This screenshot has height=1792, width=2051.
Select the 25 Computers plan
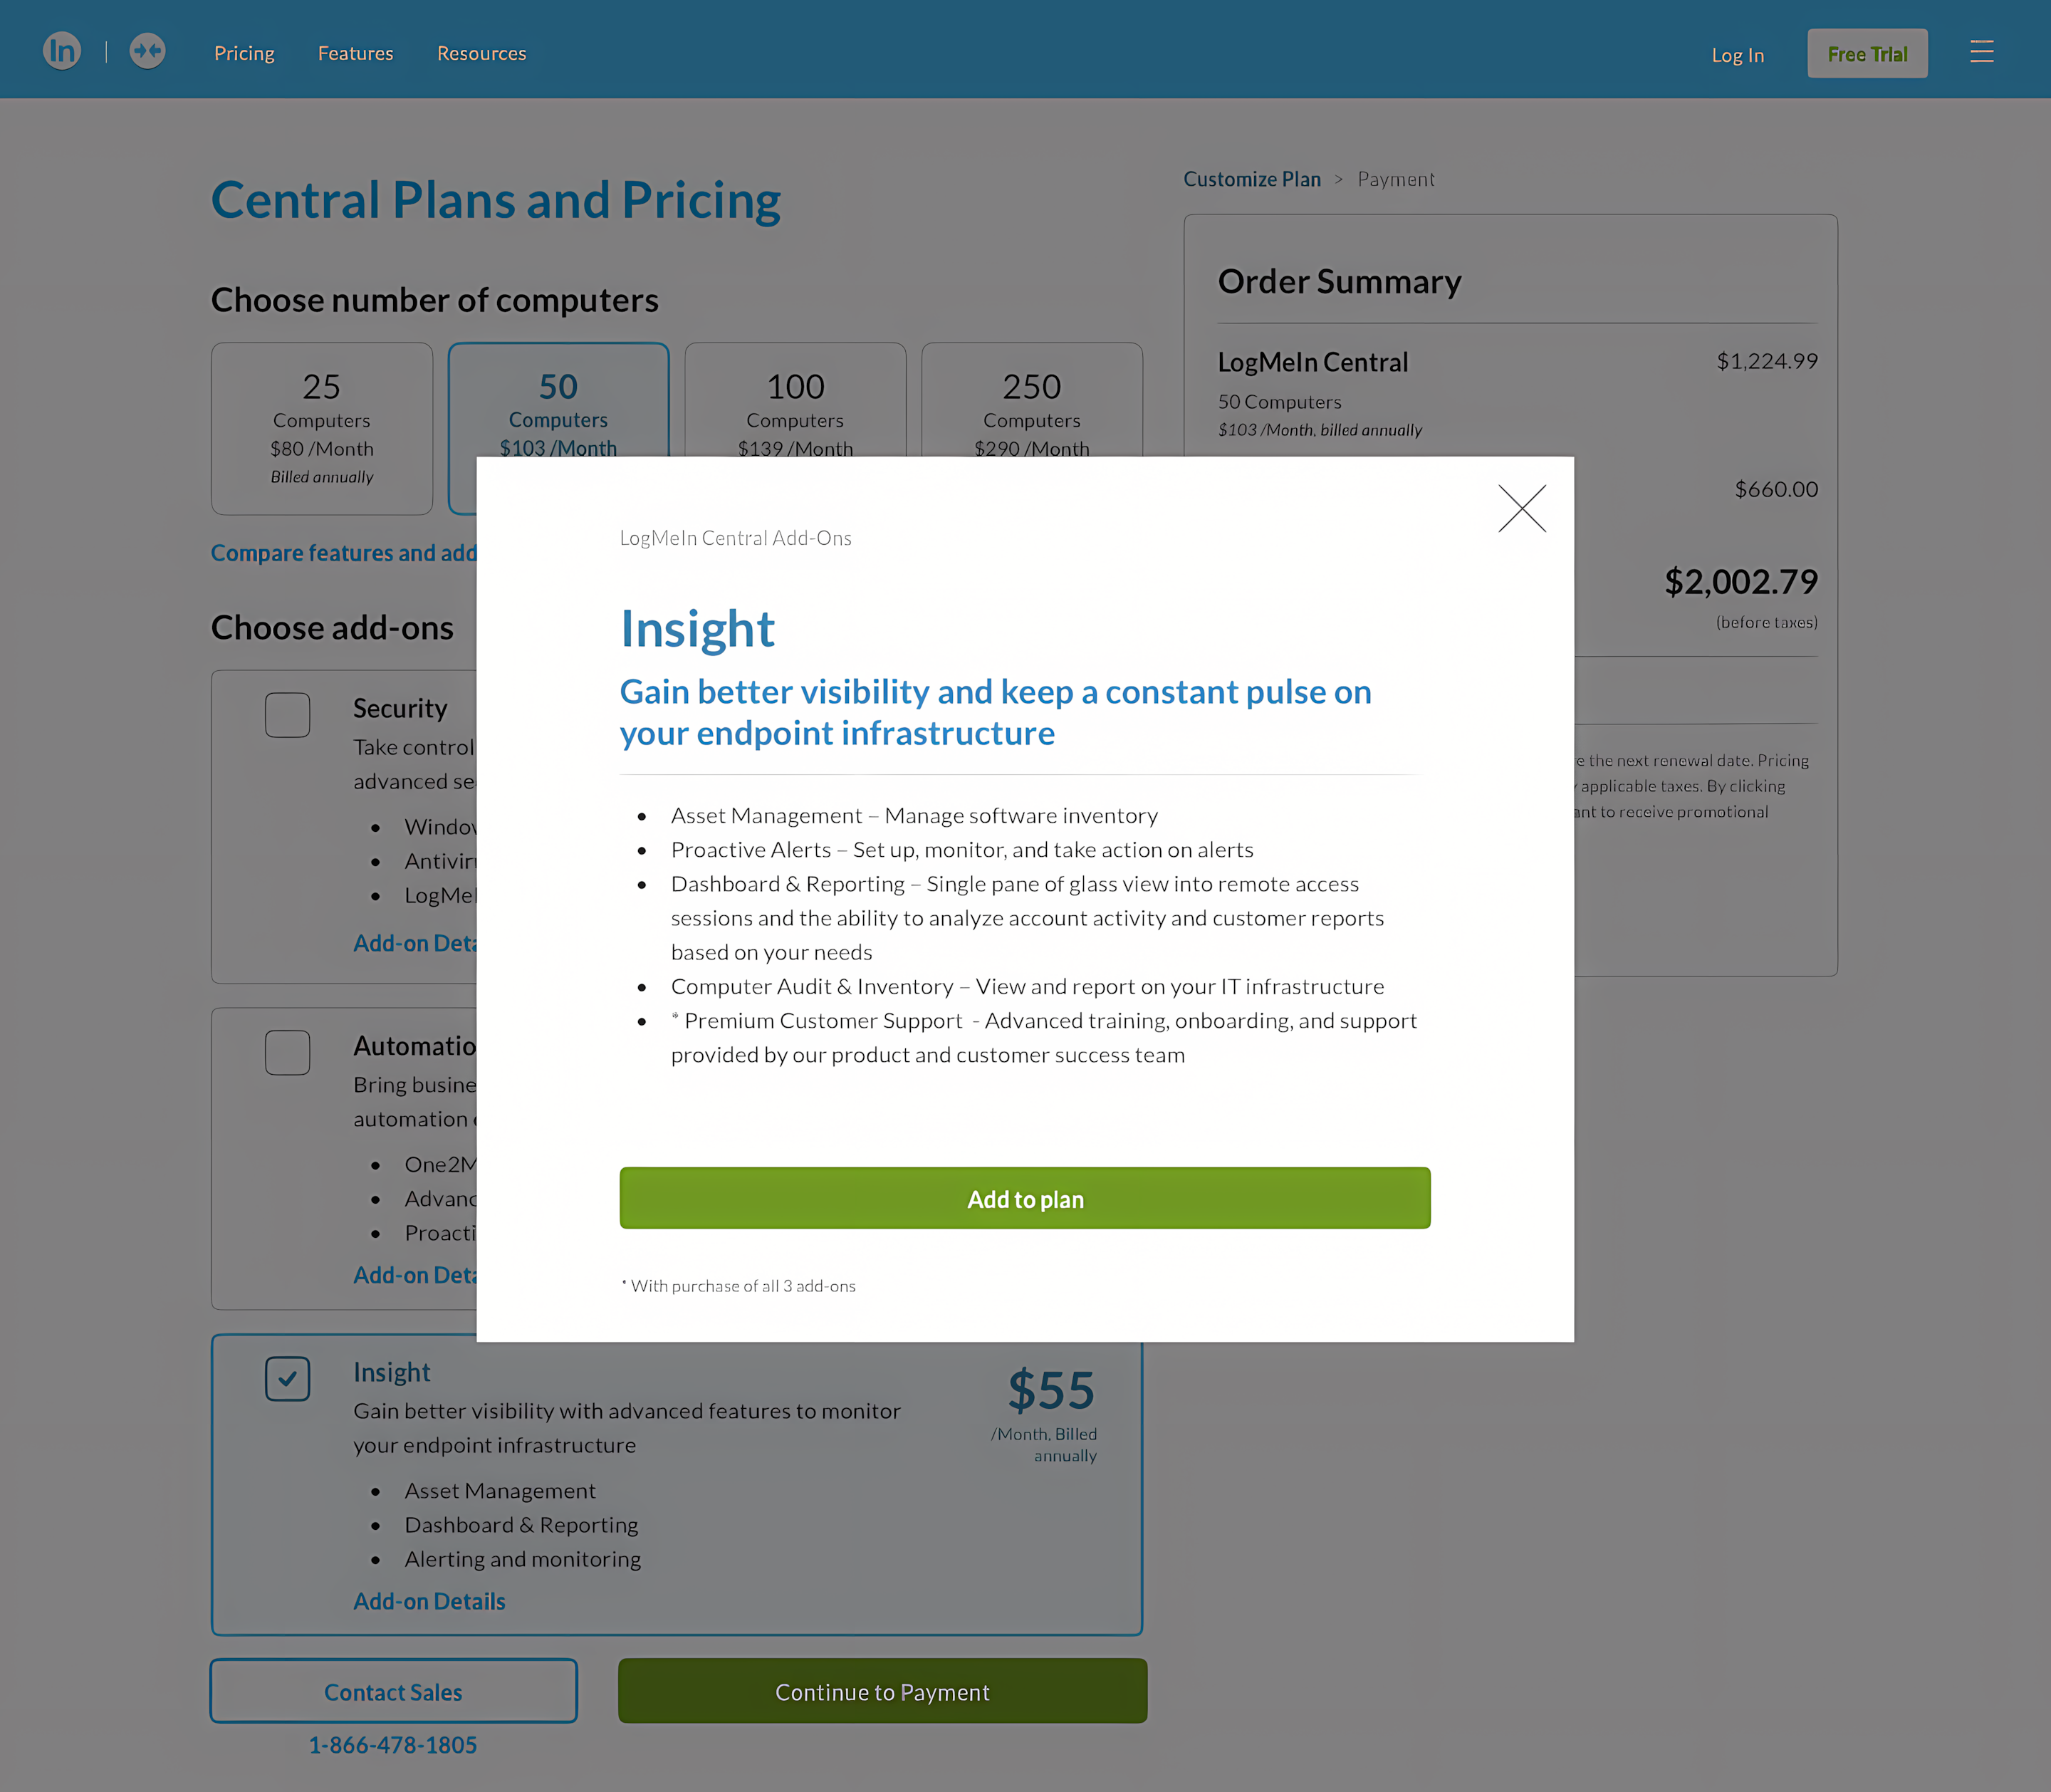tap(321, 427)
